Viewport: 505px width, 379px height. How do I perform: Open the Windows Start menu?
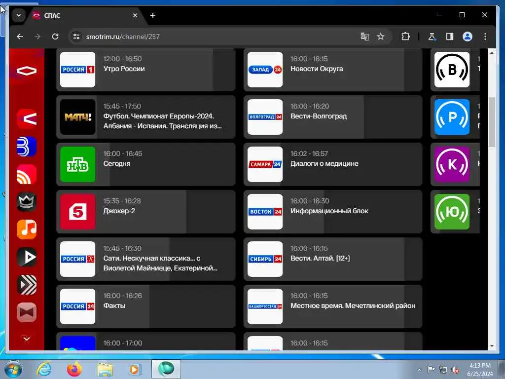point(13,369)
